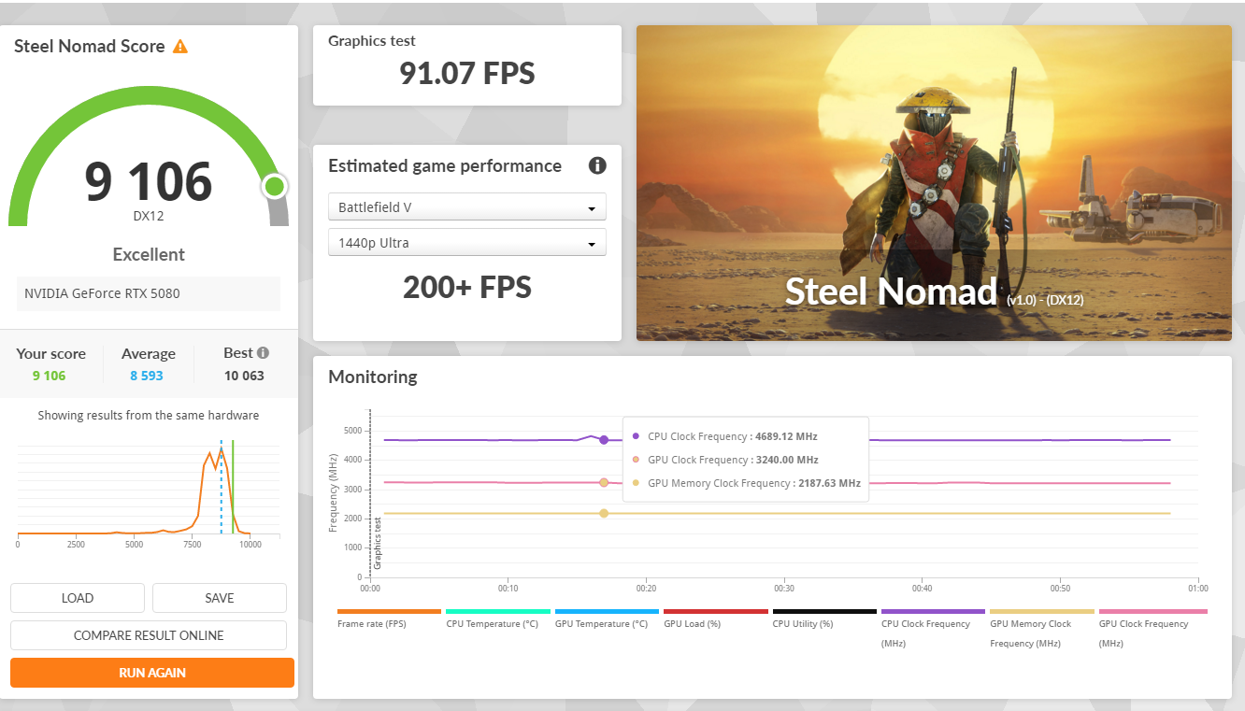Viewport: 1245px width, 711px height.
Task: Click CPU Clock Frequency 4689.12 MHz tooltip entry
Action: coord(732,436)
